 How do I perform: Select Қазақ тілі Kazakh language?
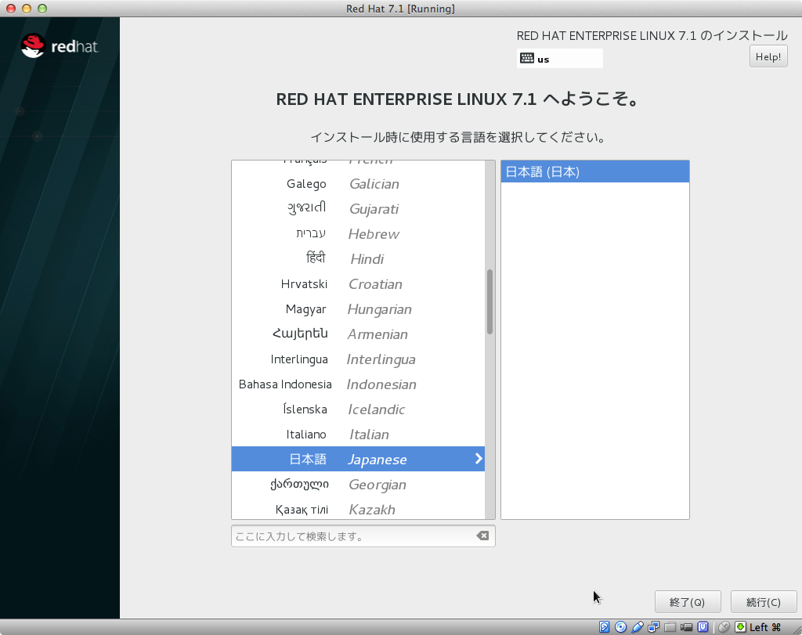(358, 509)
